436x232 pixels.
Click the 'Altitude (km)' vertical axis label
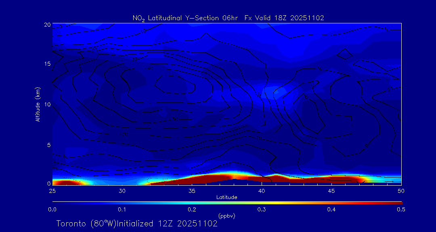click(x=38, y=104)
